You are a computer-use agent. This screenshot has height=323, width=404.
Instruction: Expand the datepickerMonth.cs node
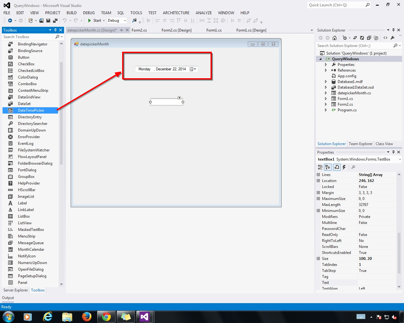click(x=326, y=93)
